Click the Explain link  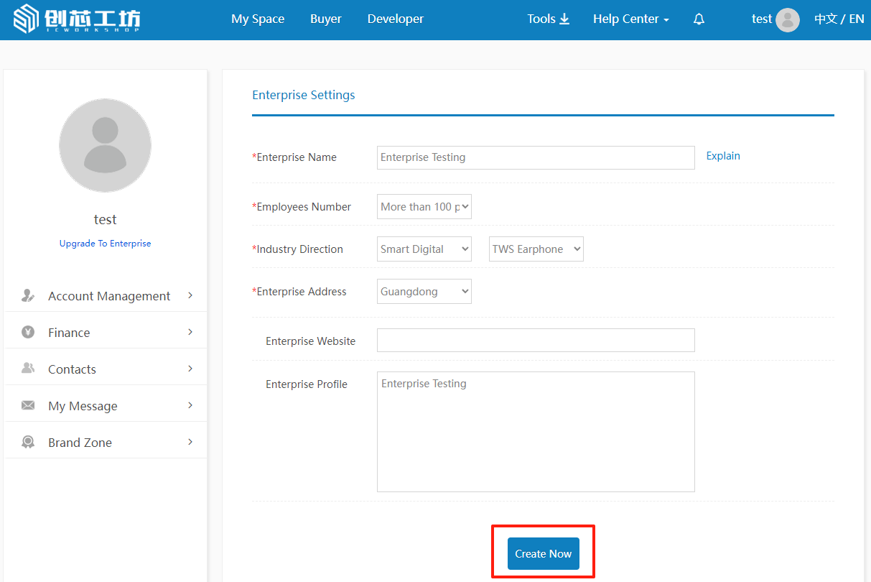722,156
